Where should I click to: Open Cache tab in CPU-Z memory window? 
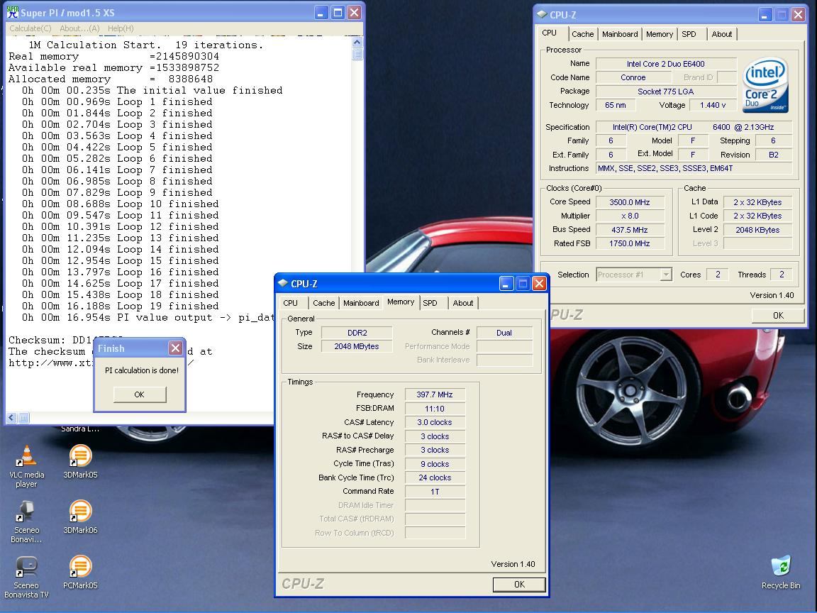(323, 303)
